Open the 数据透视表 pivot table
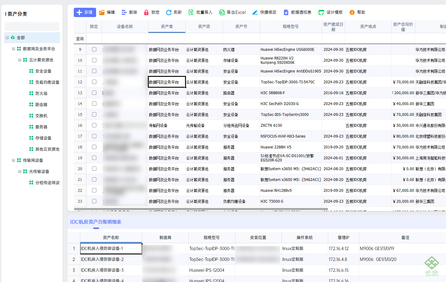 point(297,12)
